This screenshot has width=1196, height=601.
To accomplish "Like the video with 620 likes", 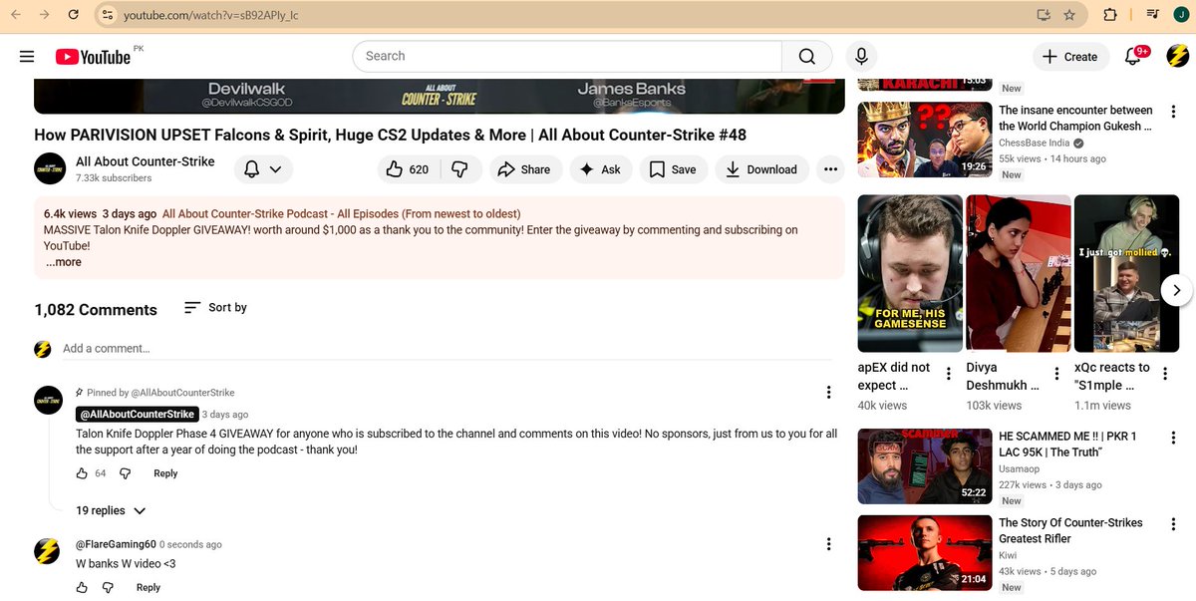I will (x=409, y=169).
